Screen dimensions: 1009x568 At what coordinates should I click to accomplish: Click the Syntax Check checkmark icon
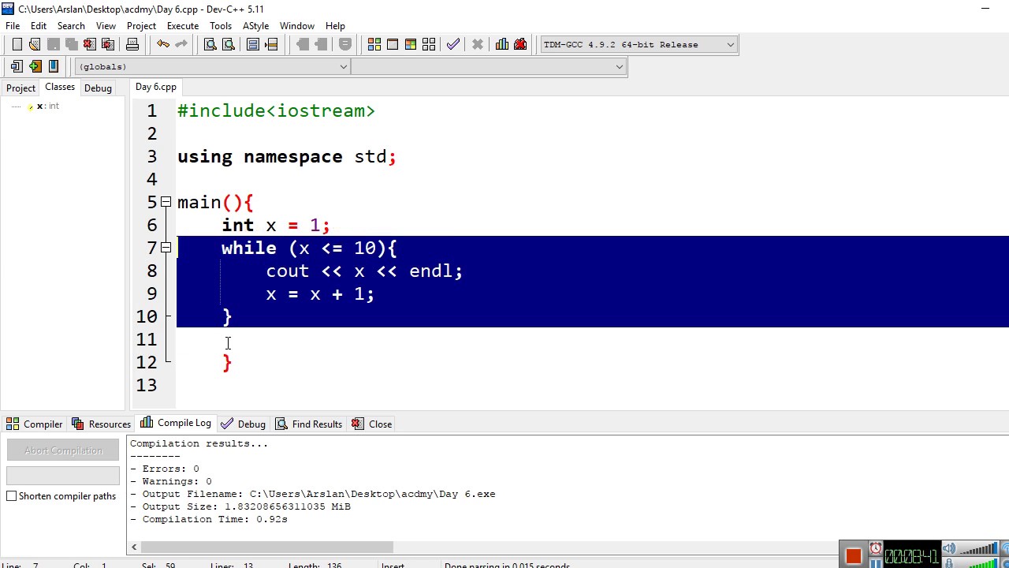coord(453,45)
